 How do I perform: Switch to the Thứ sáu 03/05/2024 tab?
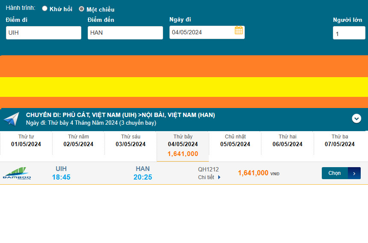(131, 141)
